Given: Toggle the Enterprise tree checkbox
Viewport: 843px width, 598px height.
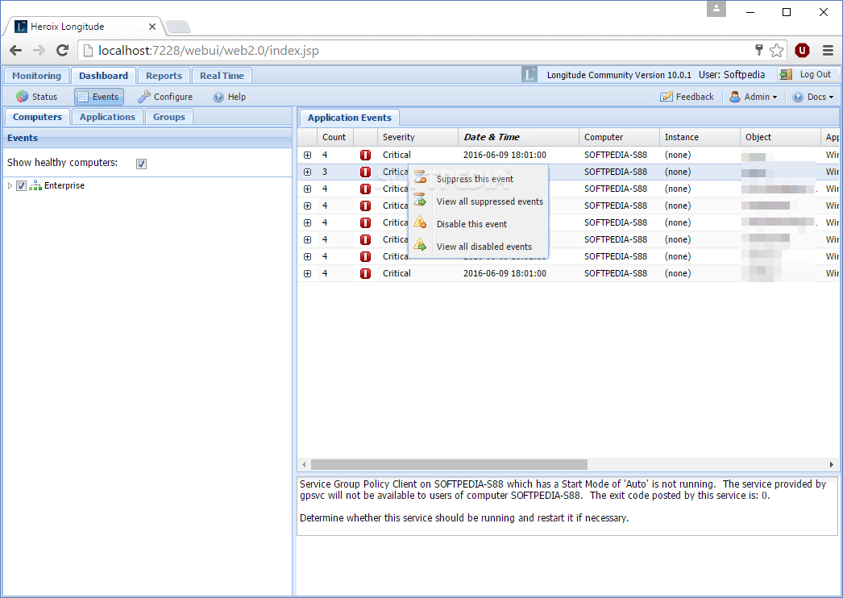Looking at the screenshot, I should (22, 185).
